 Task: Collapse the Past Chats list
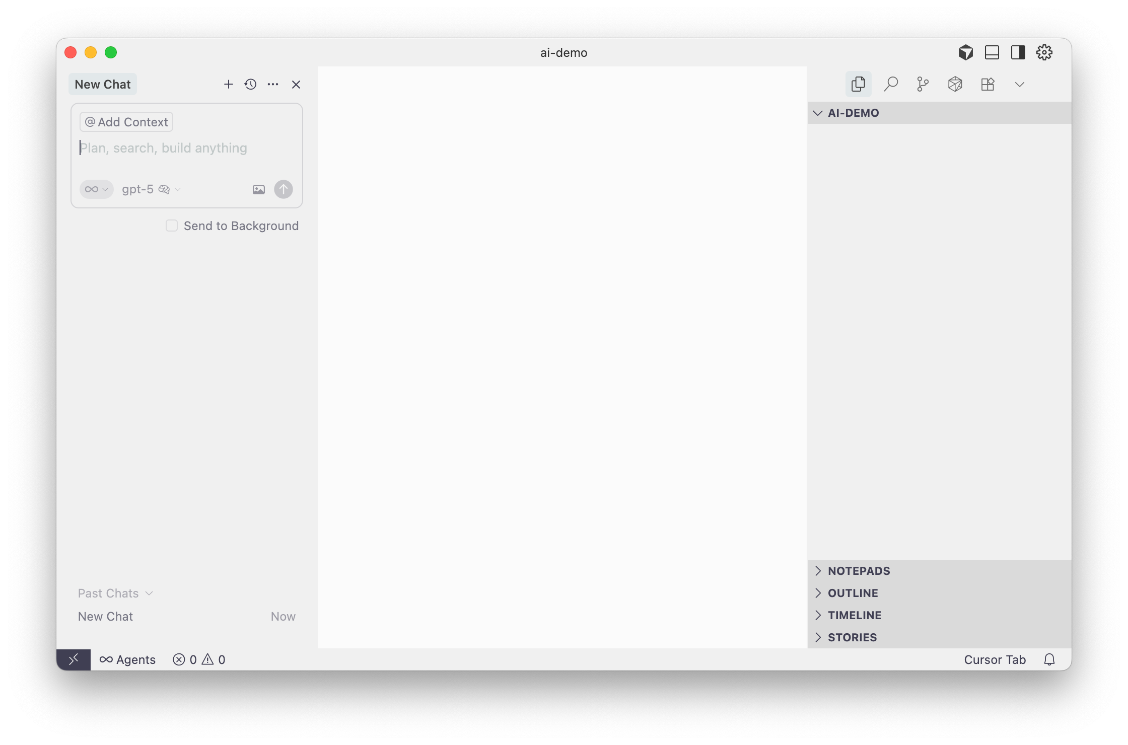(x=115, y=593)
